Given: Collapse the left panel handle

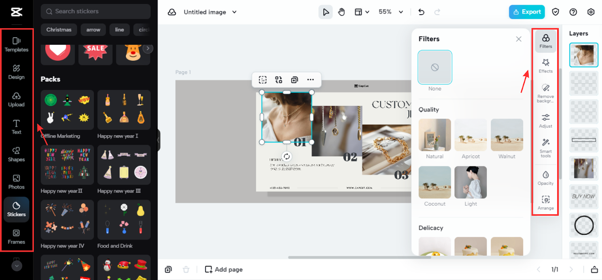Looking at the screenshot, I should click(158, 140).
